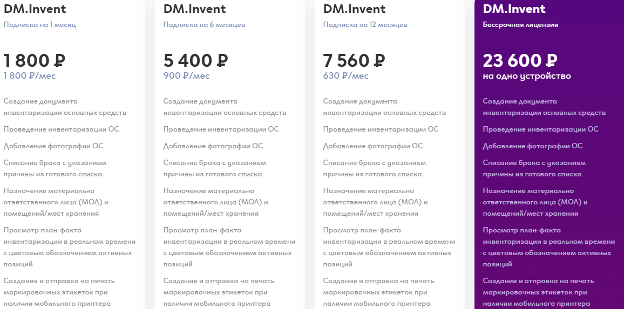This screenshot has height=309, width=624.
Task: Click 'Подписка на 12 месяцев' subtitle
Action: pyautogui.click(x=365, y=25)
